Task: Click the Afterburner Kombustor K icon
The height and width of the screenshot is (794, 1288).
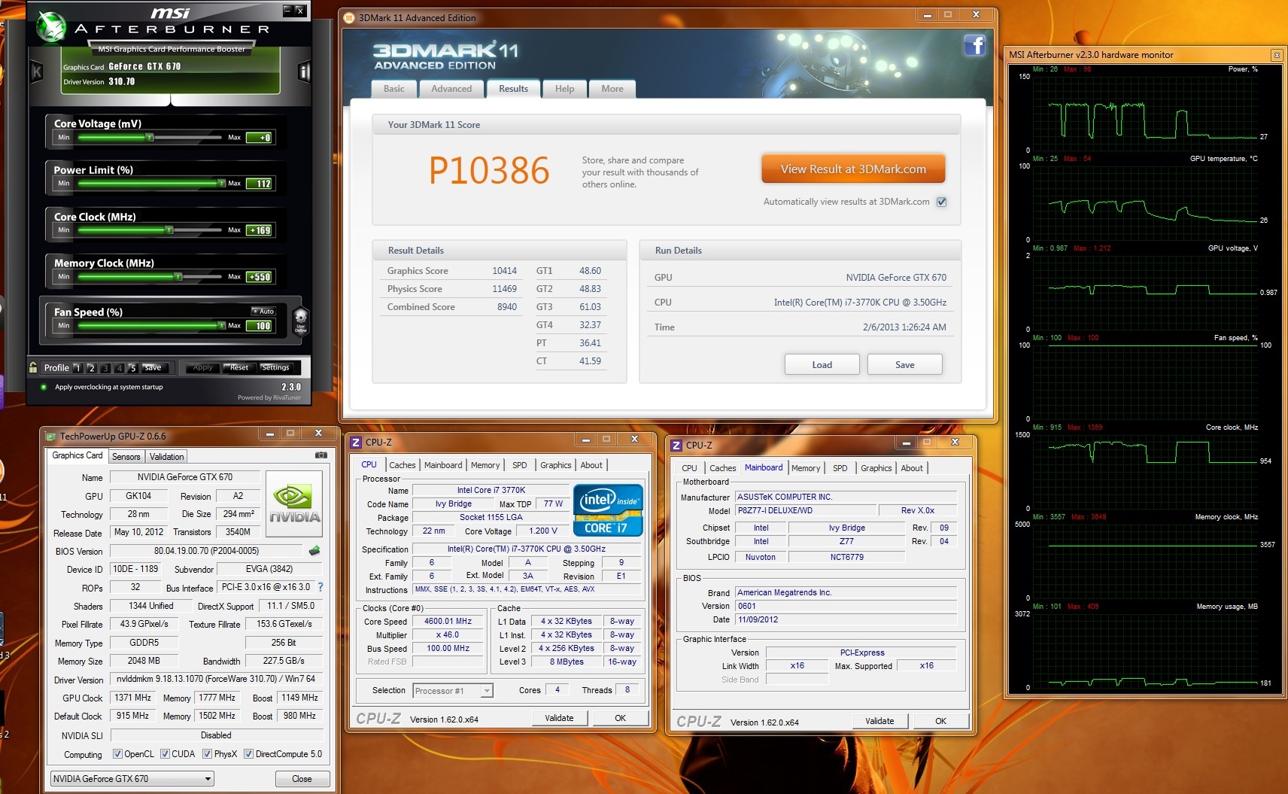Action: (36, 72)
